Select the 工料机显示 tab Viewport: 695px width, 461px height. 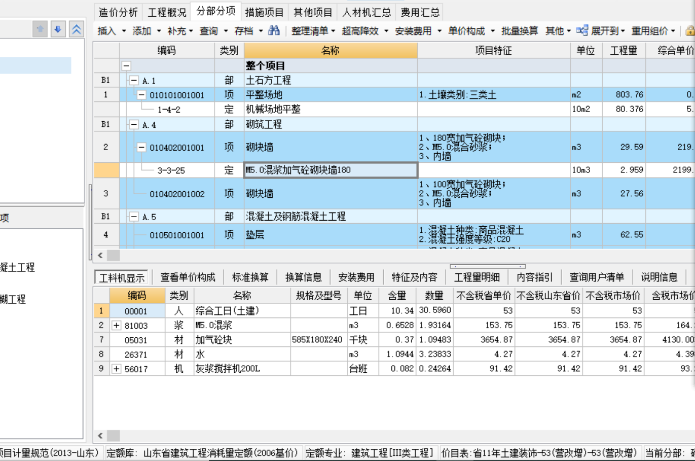pos(122,277)
